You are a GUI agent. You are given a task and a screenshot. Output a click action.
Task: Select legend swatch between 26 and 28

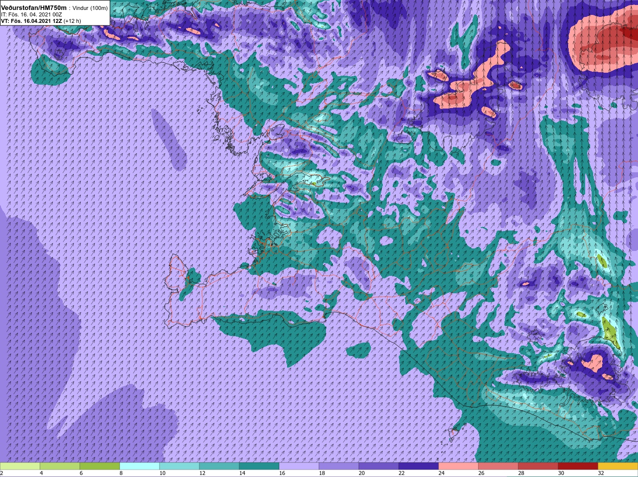point(498,466)
